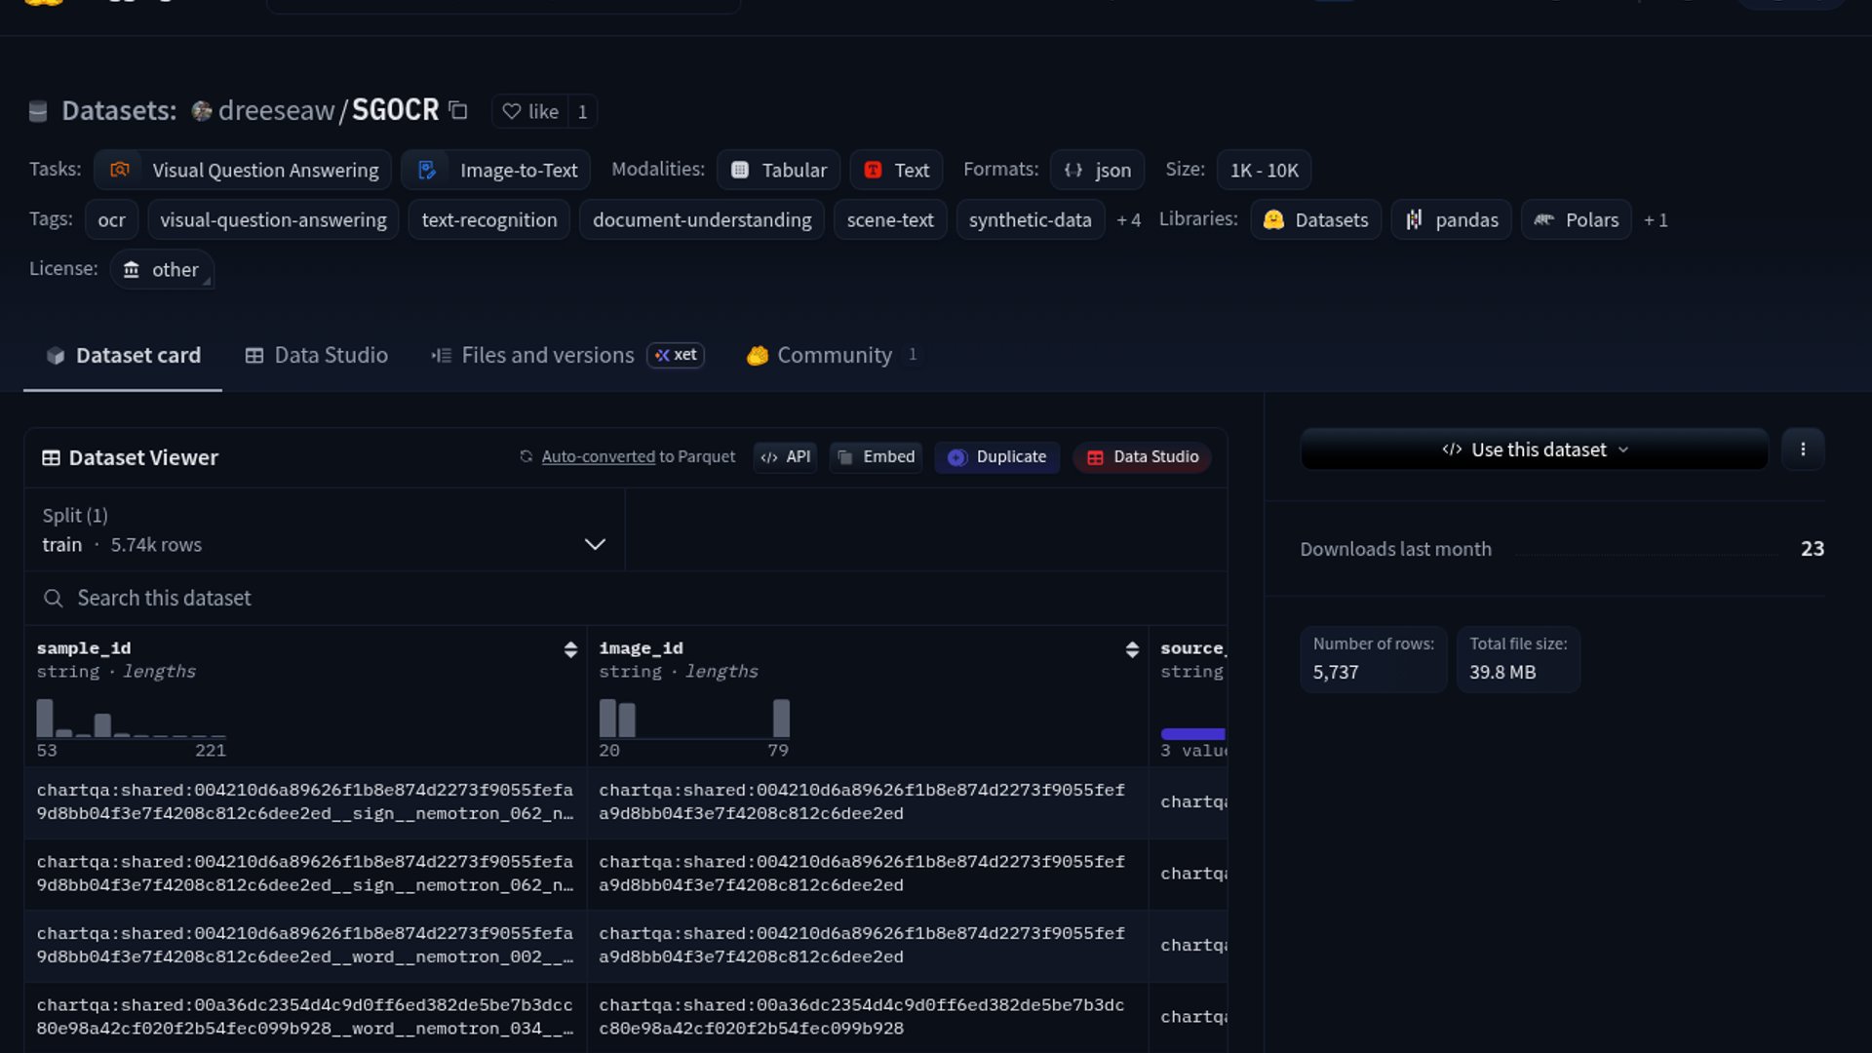Screen dimensions: 1872x1053
Task: Click the Embed viewer button
Action: pos(876,457)
